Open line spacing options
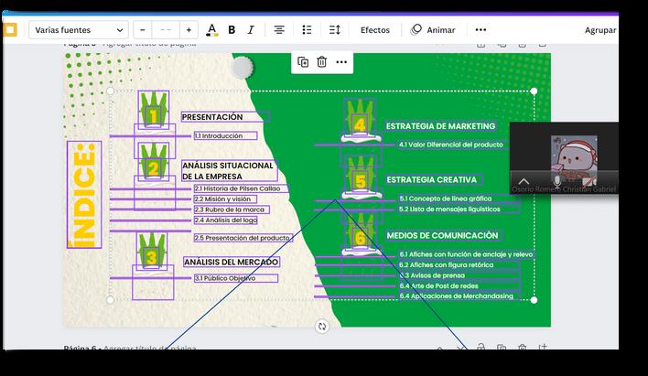 pyautogui.click(x=335, y=30)
